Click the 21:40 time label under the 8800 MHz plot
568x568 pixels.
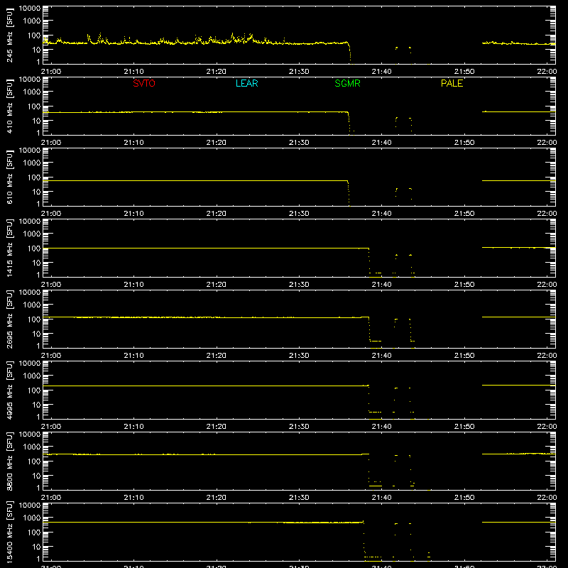click(381, 498)
